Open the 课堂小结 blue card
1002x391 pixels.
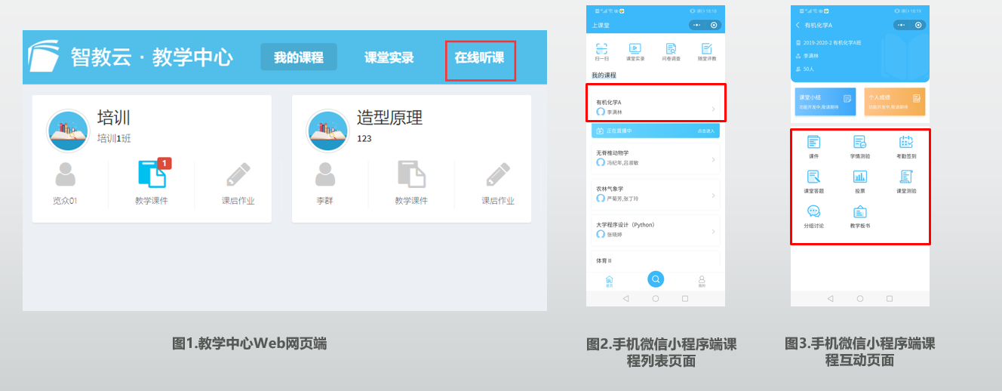point(825,102)
